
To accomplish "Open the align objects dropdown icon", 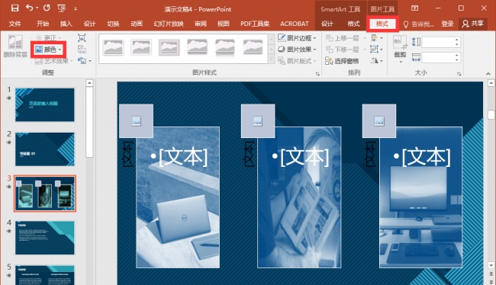I will pos(377,38).
